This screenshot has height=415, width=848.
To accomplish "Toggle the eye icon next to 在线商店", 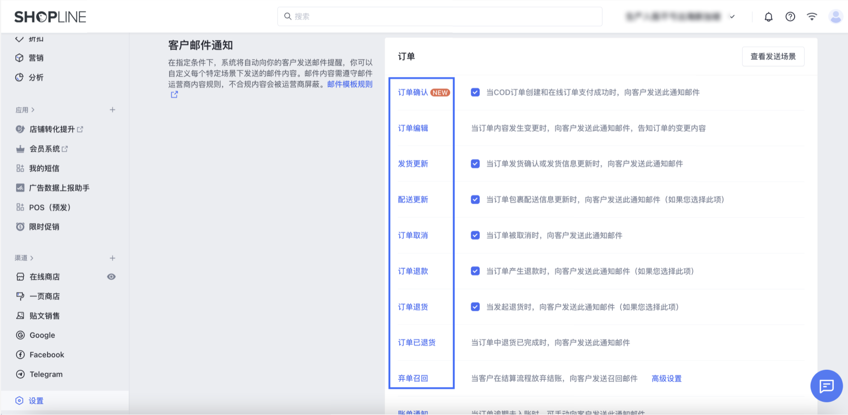I will [x=111, y=277].
